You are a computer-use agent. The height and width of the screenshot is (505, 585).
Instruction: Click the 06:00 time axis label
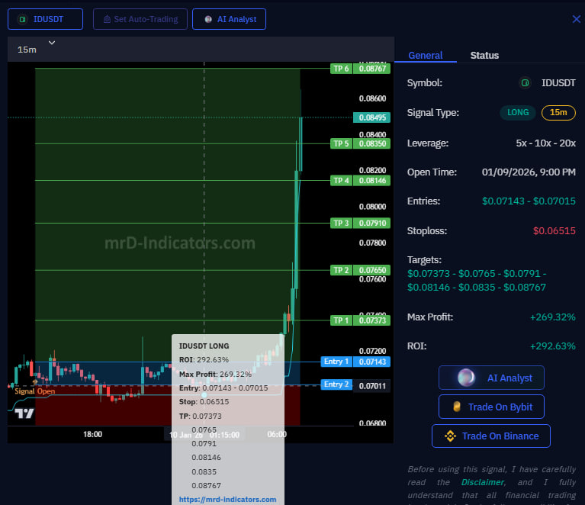[x=277, y=434]
